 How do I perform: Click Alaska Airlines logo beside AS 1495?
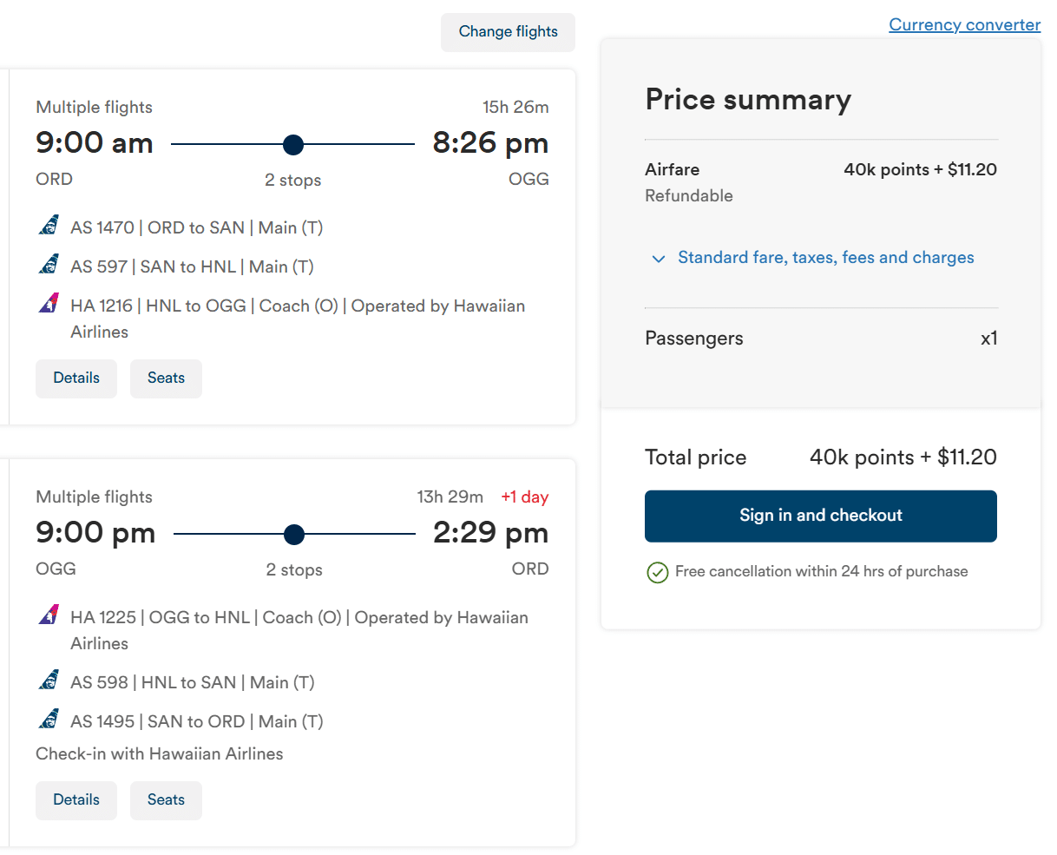49,720
